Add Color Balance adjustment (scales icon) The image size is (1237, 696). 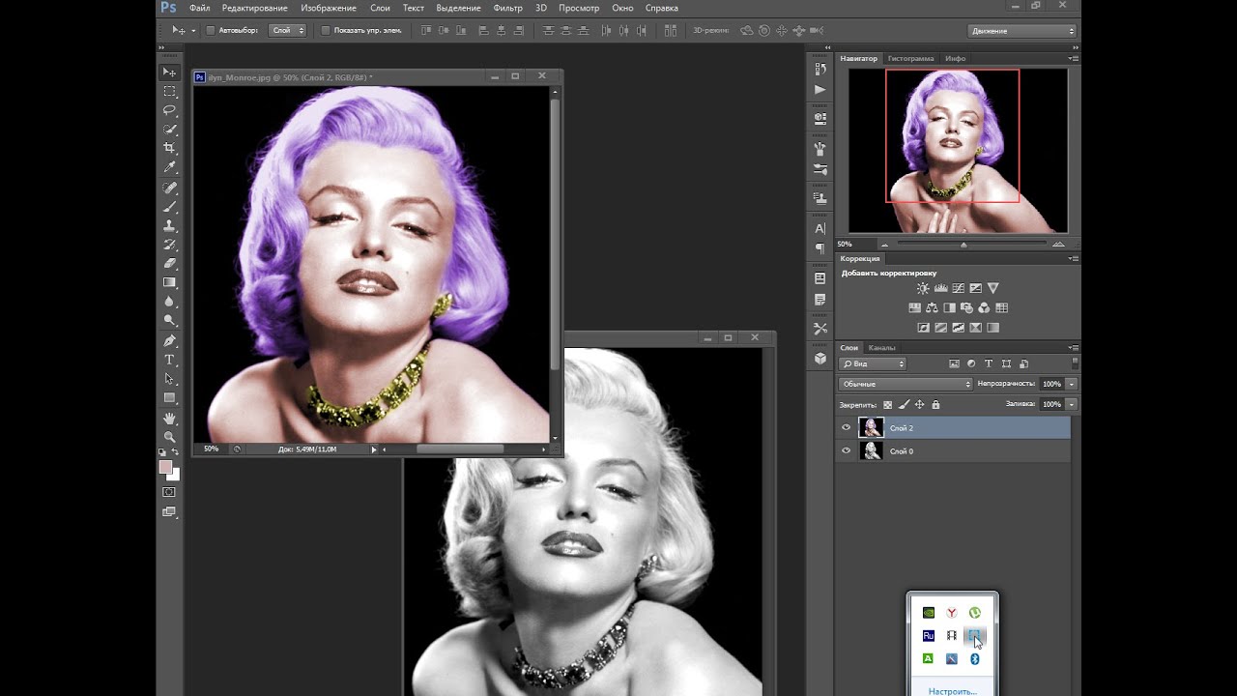coord(932,308)
